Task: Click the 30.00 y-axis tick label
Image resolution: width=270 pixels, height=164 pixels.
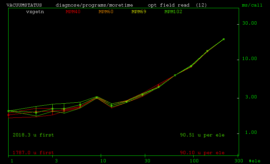Action: [x=250, y=23]
